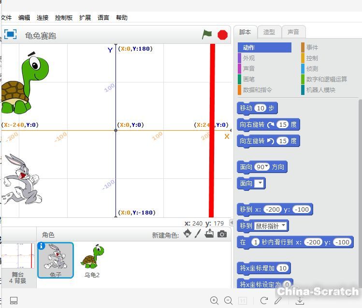Viewport: 362px width, 308px height.
Task: Click the download arrow icon
Action: pyautogui.click(x=300, y=300)
